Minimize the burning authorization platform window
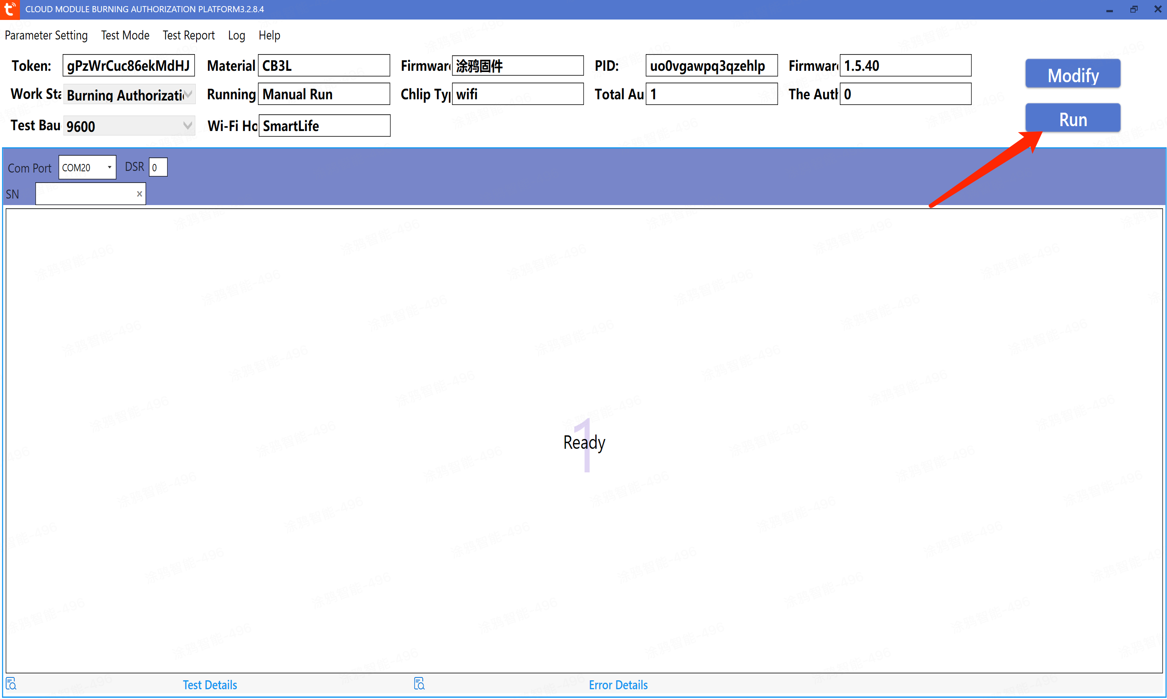Screen dimensions: 1167x699 [x=1110, y=9]
